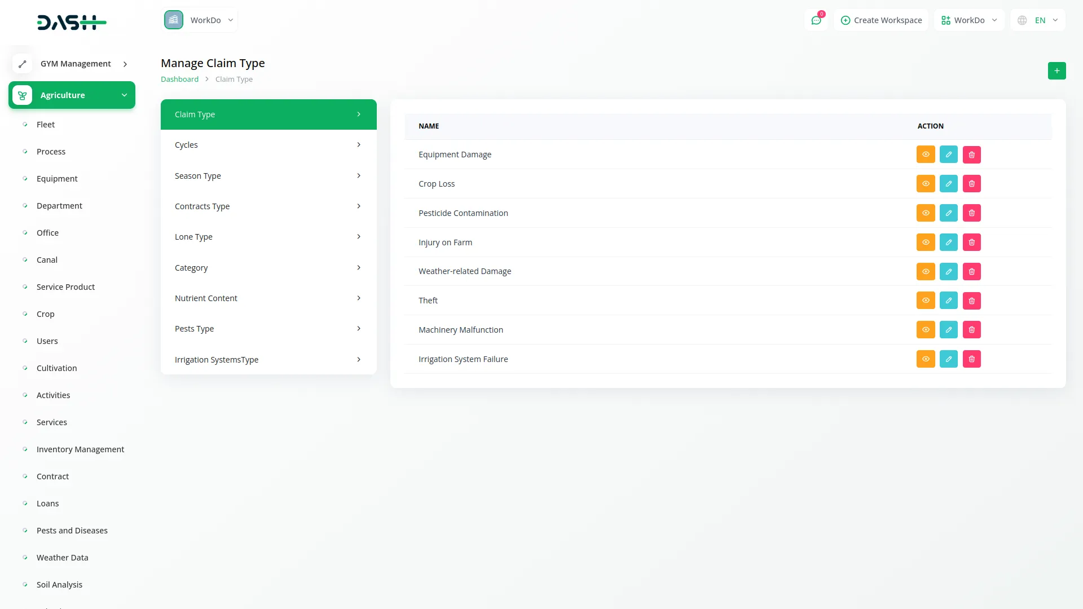Edit the Crop Loss claim type
Viewport: 1083px width, 609px height.
pyautogui.click(x=948, y=184)
